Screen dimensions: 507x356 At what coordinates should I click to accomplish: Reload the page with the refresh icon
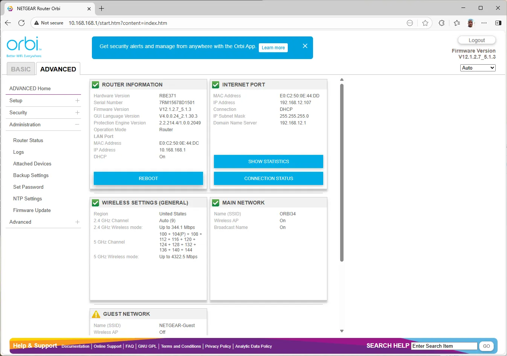21,23
